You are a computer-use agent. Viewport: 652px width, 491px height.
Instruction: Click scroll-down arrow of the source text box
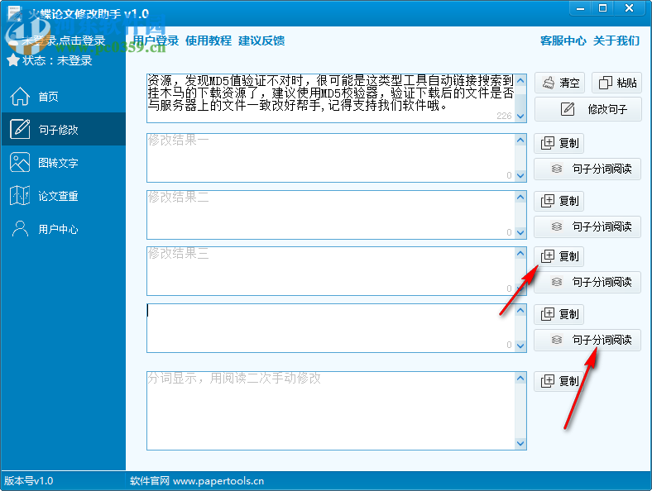pyautogui.click(x=520, y=117)
